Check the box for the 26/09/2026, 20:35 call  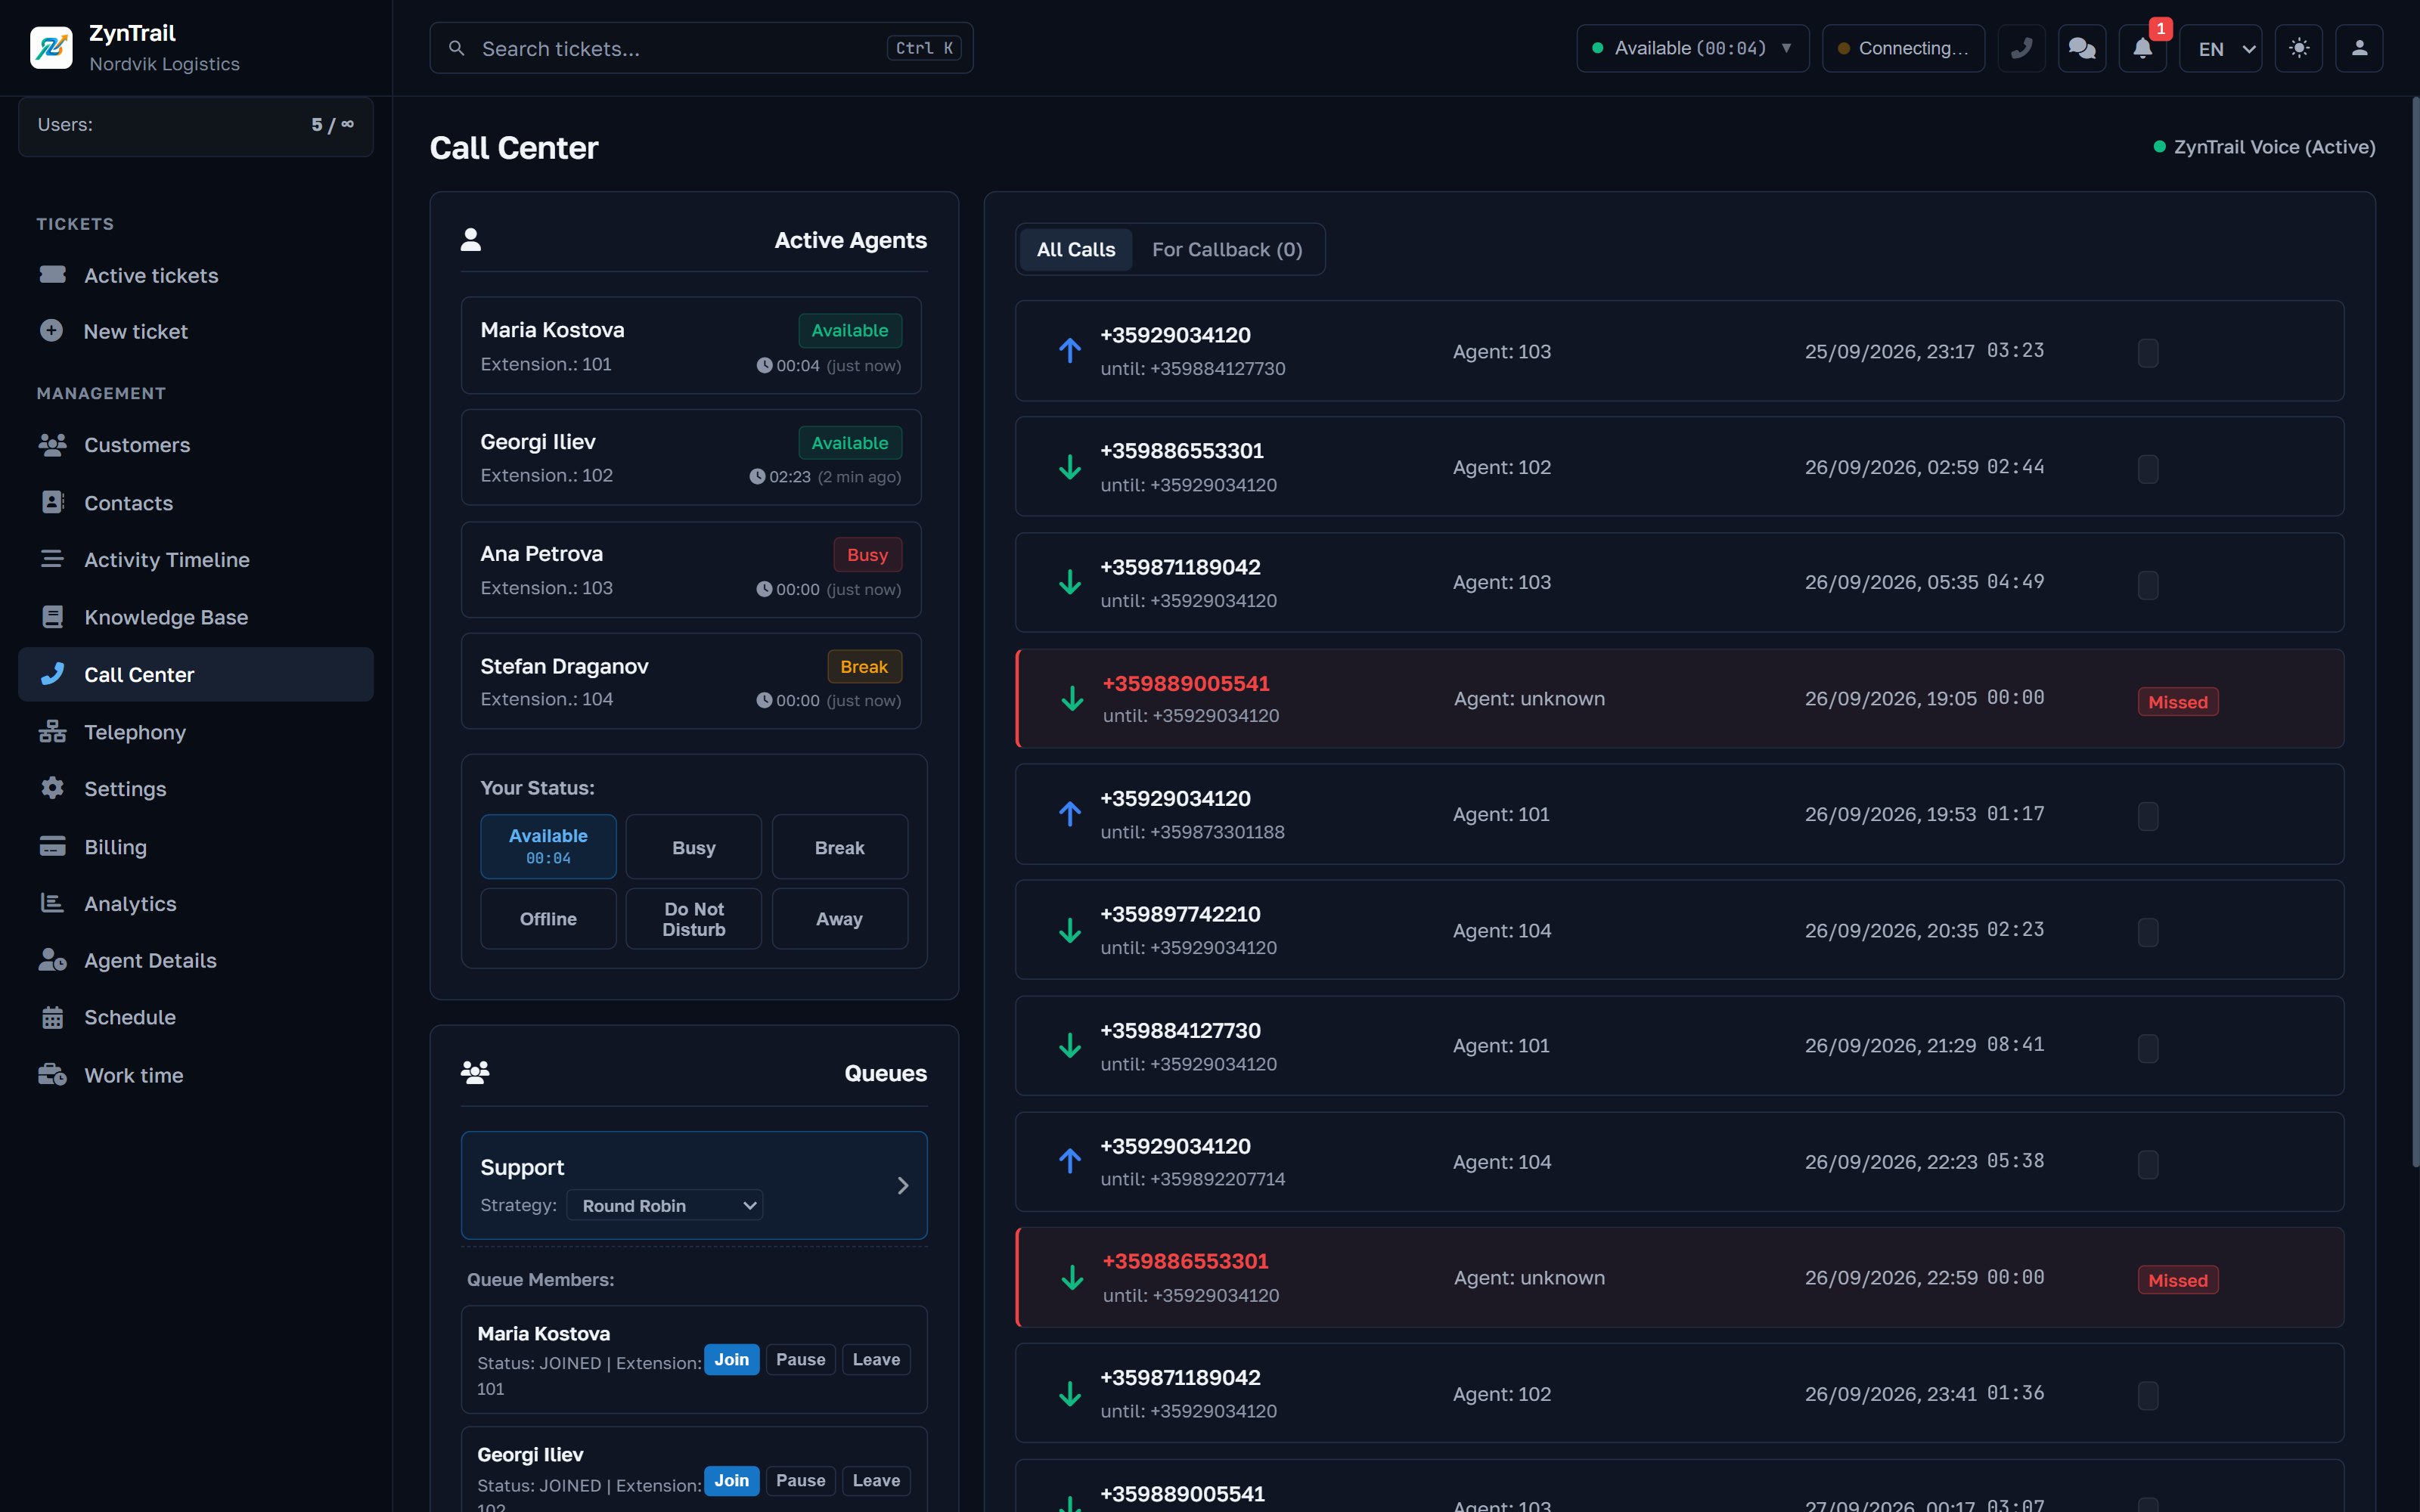coord(2148,932)
